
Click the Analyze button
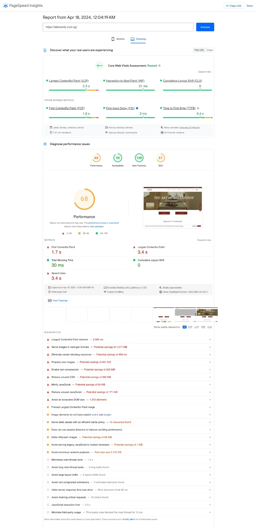tap(205, 27)
